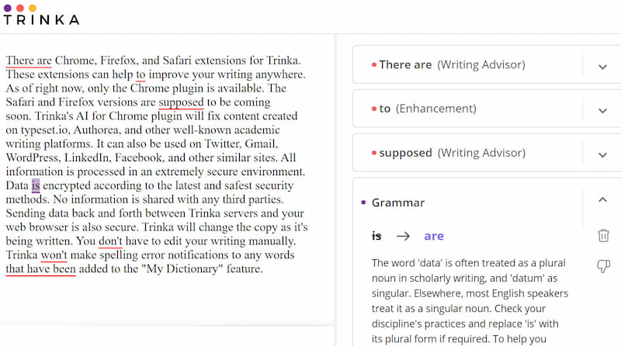Expand the 'There are' Writing Advisor card

602,66
